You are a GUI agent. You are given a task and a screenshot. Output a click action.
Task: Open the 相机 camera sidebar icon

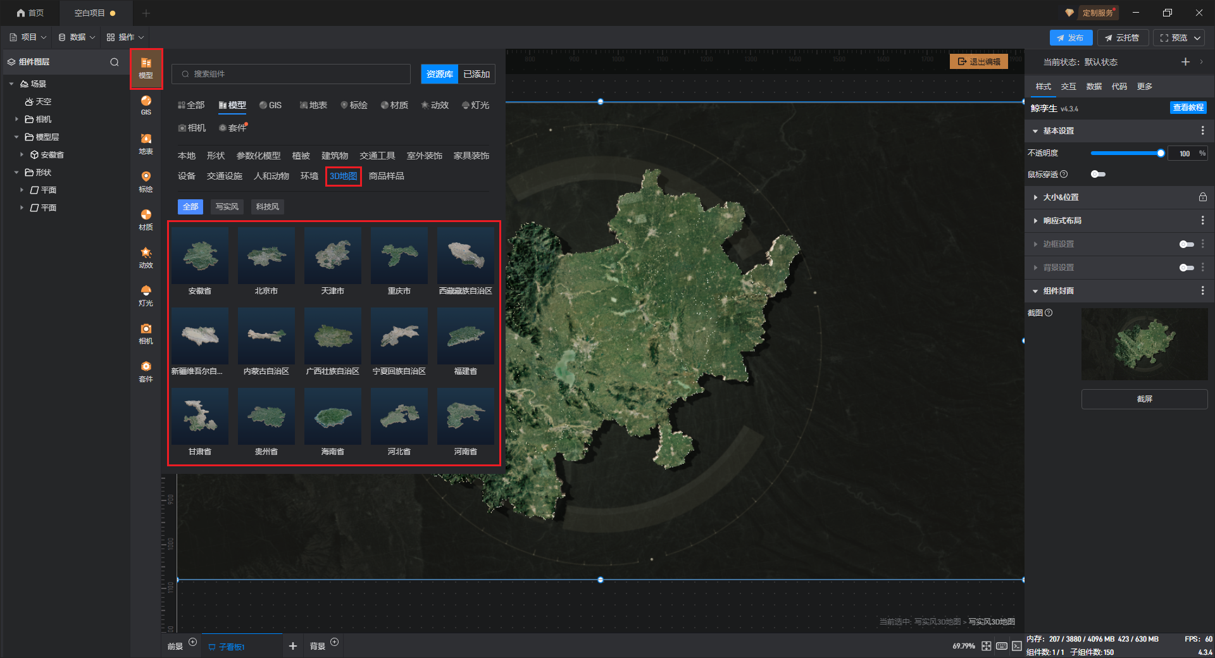coord(146,333)
